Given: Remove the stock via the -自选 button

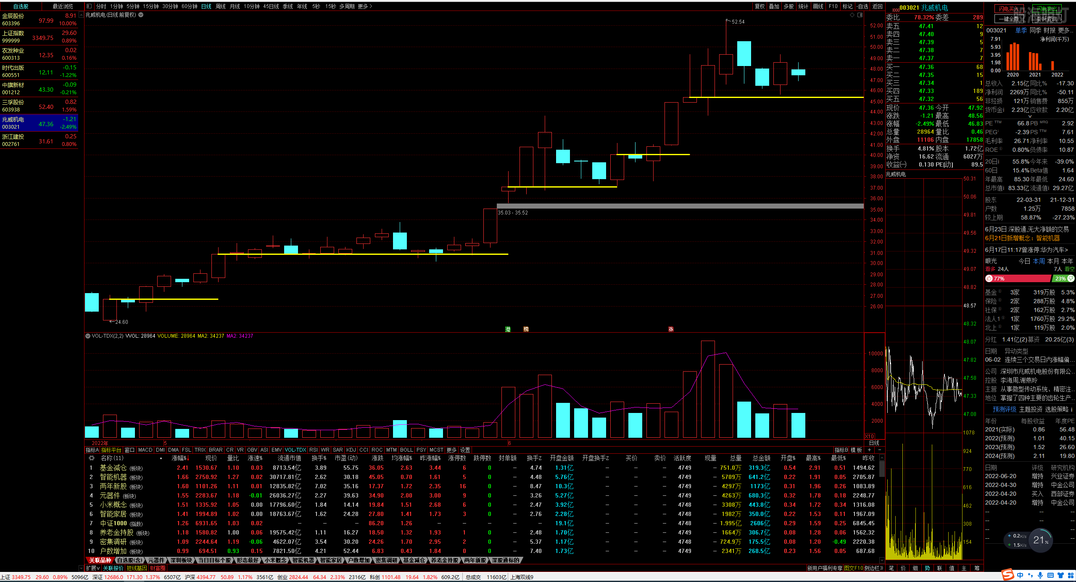Looking at the screenshot, I should pyautogui.click(x=862, y=6).
